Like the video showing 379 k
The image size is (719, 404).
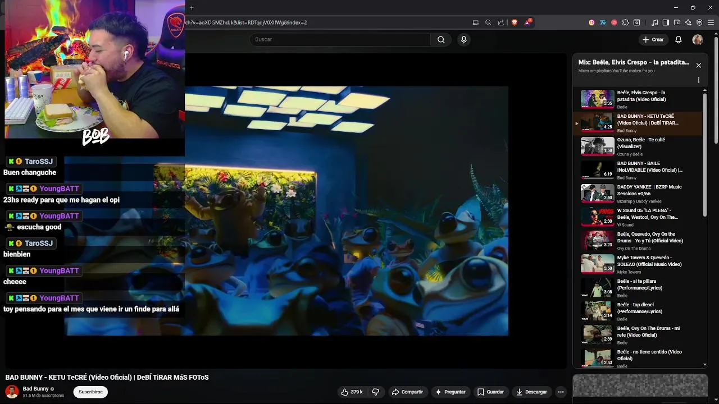pos(352,392)
